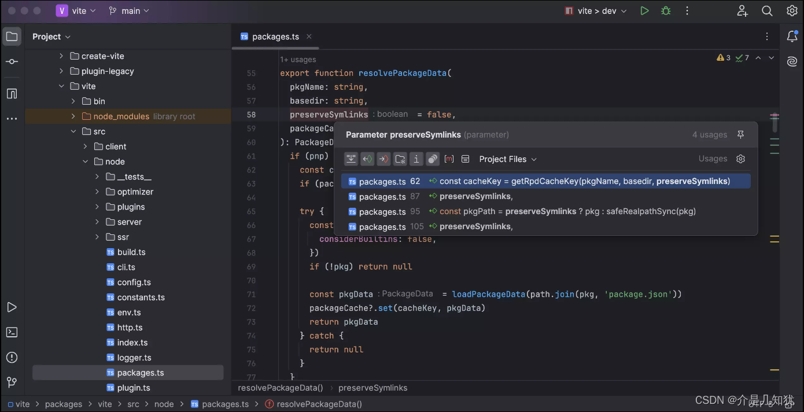Open the vite project dropdown in title bar
The height and width of the screenshot is (412, 804).
click(x=76, y=11)
